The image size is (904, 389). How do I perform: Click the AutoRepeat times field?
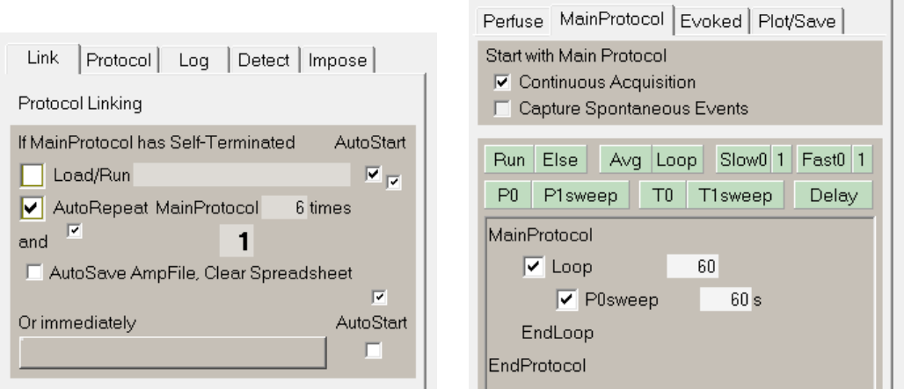click(x=284, y=207)
